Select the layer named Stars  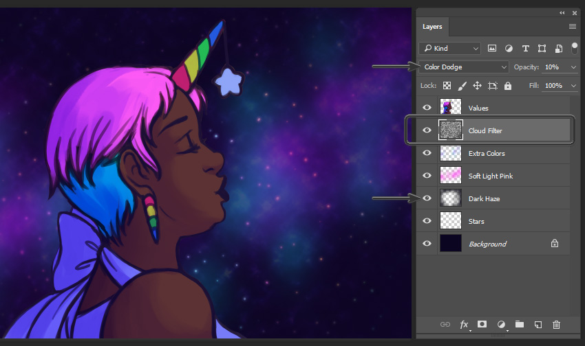[476, 221]
